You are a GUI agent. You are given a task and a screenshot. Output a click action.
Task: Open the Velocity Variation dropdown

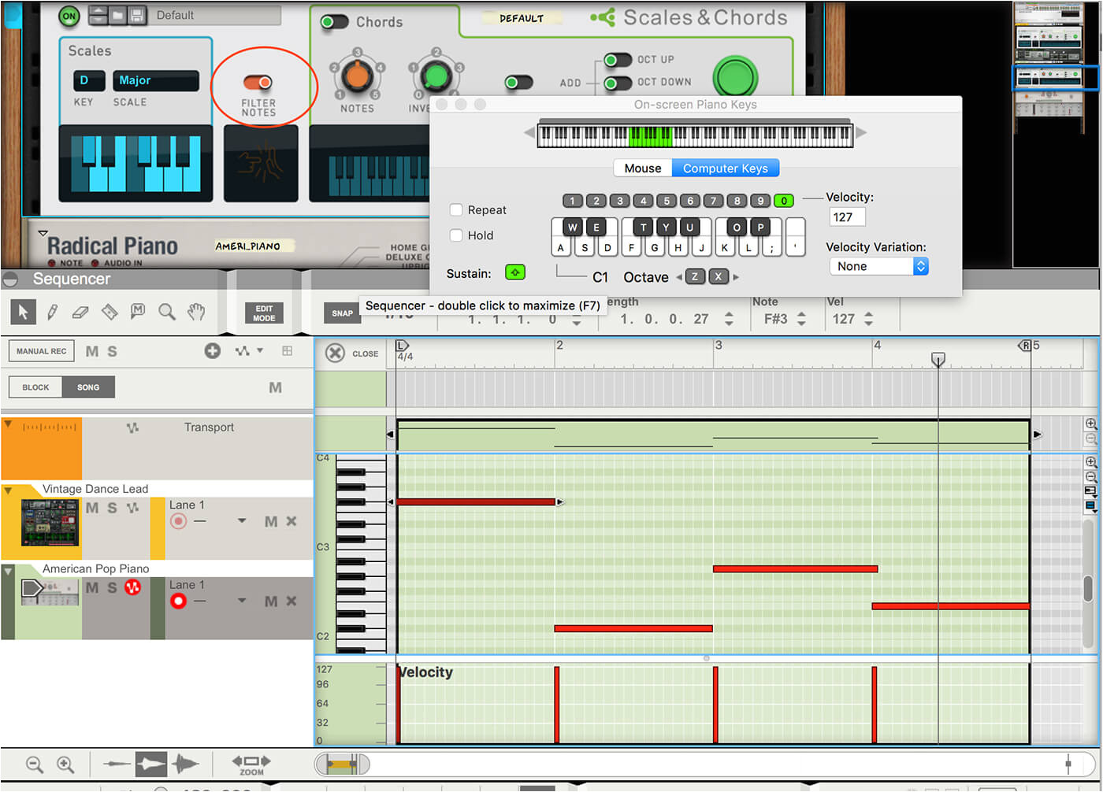[x=878, y=267]
